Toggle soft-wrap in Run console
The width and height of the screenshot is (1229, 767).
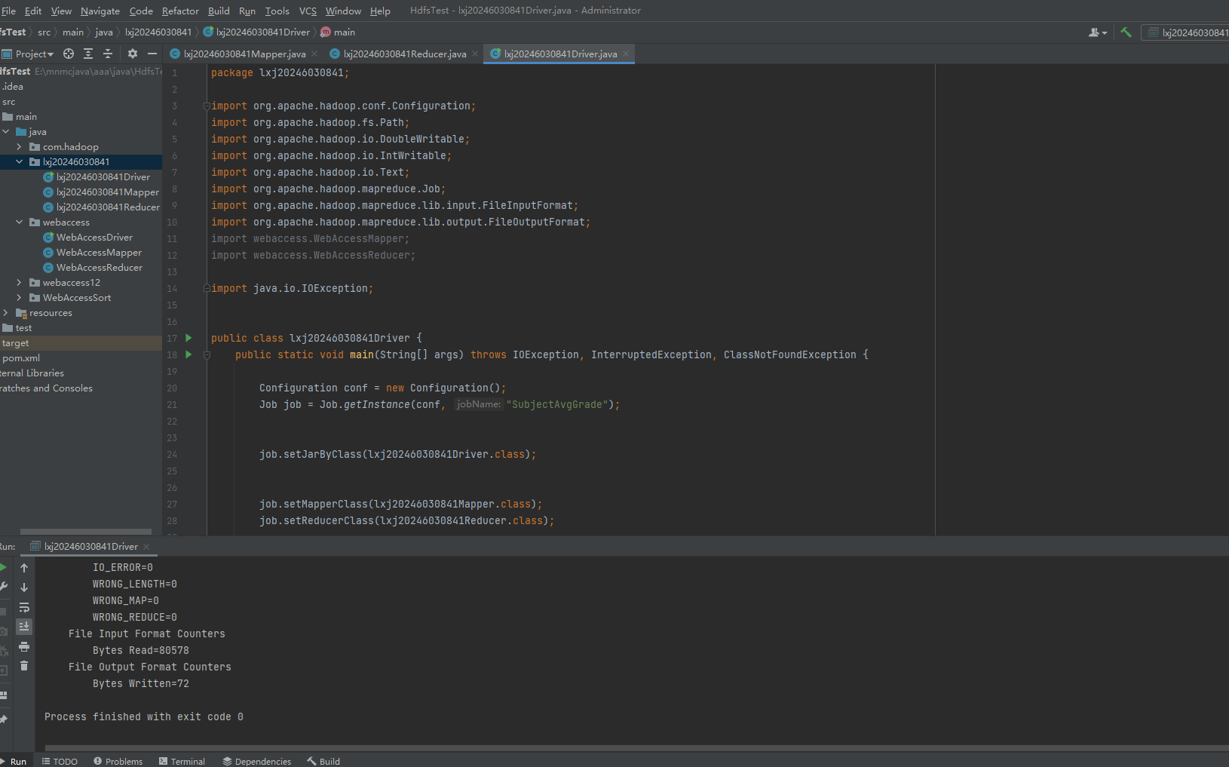24,607
